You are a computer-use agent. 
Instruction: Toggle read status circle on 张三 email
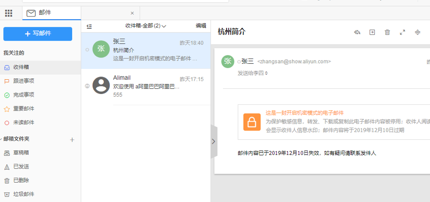point(87,50)
